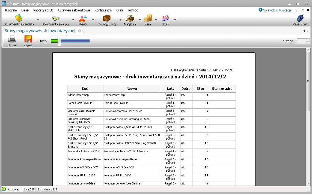Click the zoom slider handle
The width and height of the screenshot is (312, 194).
pos(59,41)
